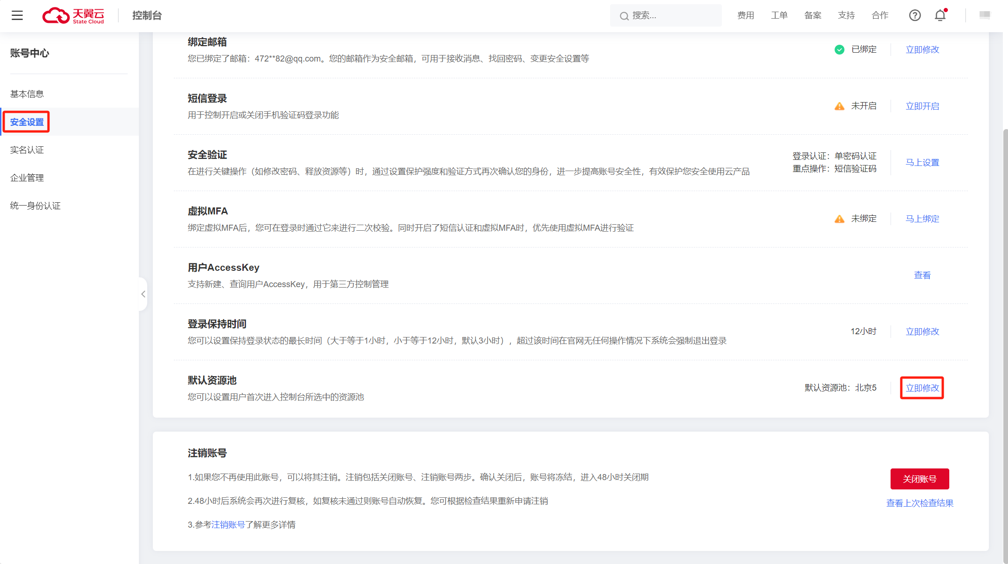Screen dimensions: 1008x564
Task: Click the 默认资源池：北京5 value
Action: tap(841, 388)
